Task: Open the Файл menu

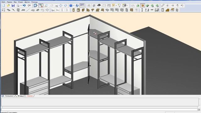Action: 3,2
